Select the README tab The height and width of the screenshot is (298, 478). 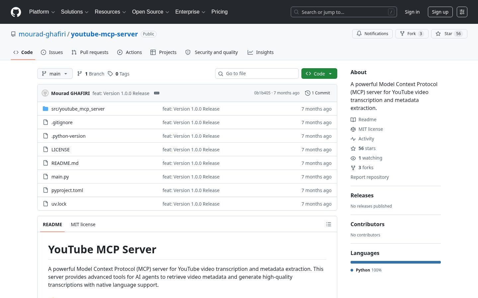point(52,224)
